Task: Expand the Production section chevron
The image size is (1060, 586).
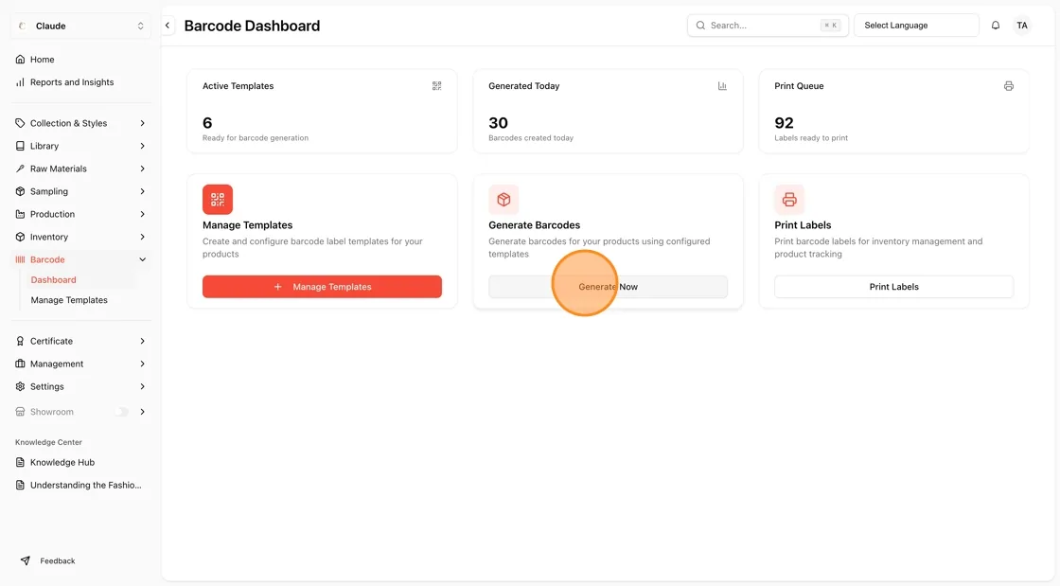Action: 142,214
